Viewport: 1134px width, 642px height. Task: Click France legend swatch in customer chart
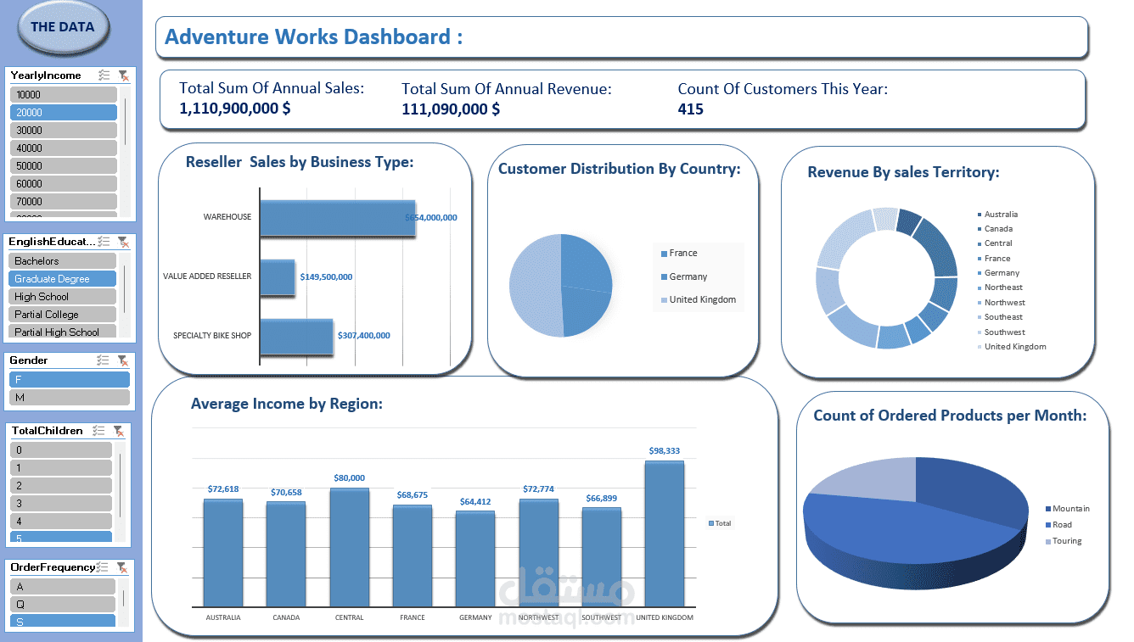tap(664, 254)
